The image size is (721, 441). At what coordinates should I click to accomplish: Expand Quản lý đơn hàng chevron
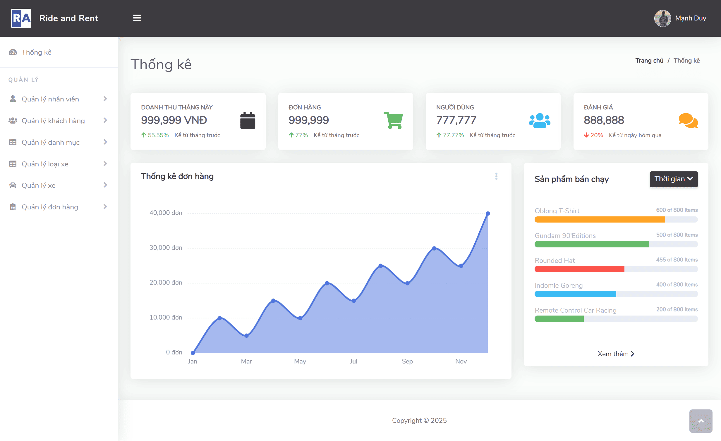pyautogui.click(x=105, y=207)
